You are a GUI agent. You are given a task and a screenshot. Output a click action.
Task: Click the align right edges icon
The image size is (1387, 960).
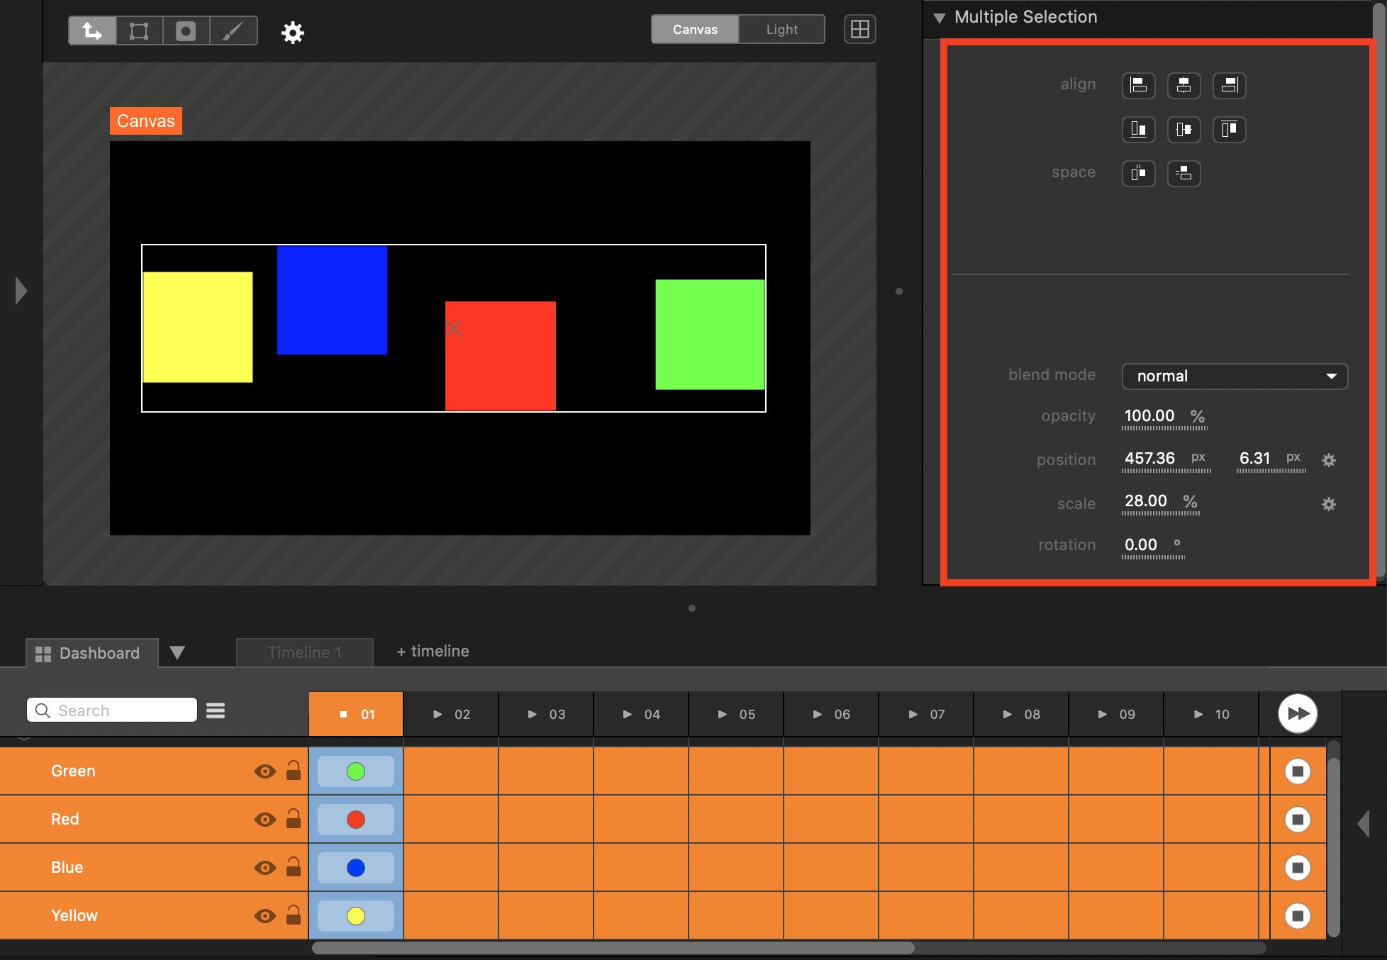pyautogui.click(x=1229, y=85)
